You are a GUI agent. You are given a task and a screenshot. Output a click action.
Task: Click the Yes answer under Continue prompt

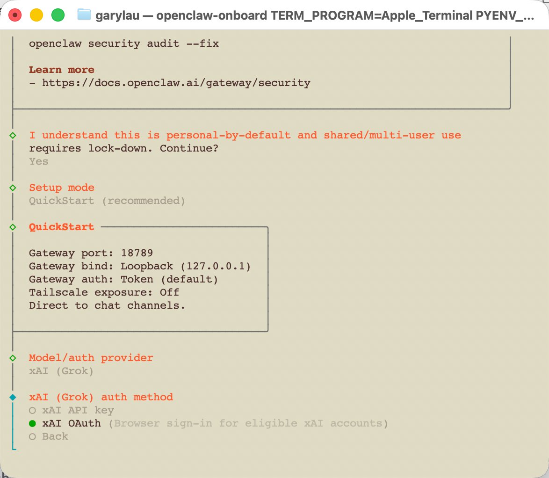tap(38, 161)
